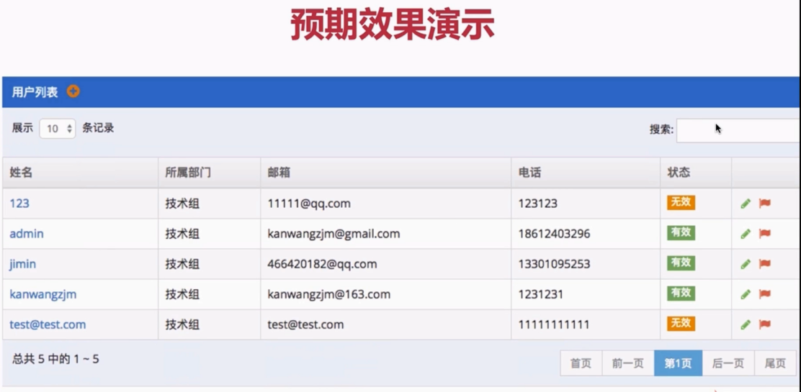Image resolution: width=801 pixels, height=392 pixels.
Task: Go to 前一页 previous page
Action: click(x=628, y=363)
